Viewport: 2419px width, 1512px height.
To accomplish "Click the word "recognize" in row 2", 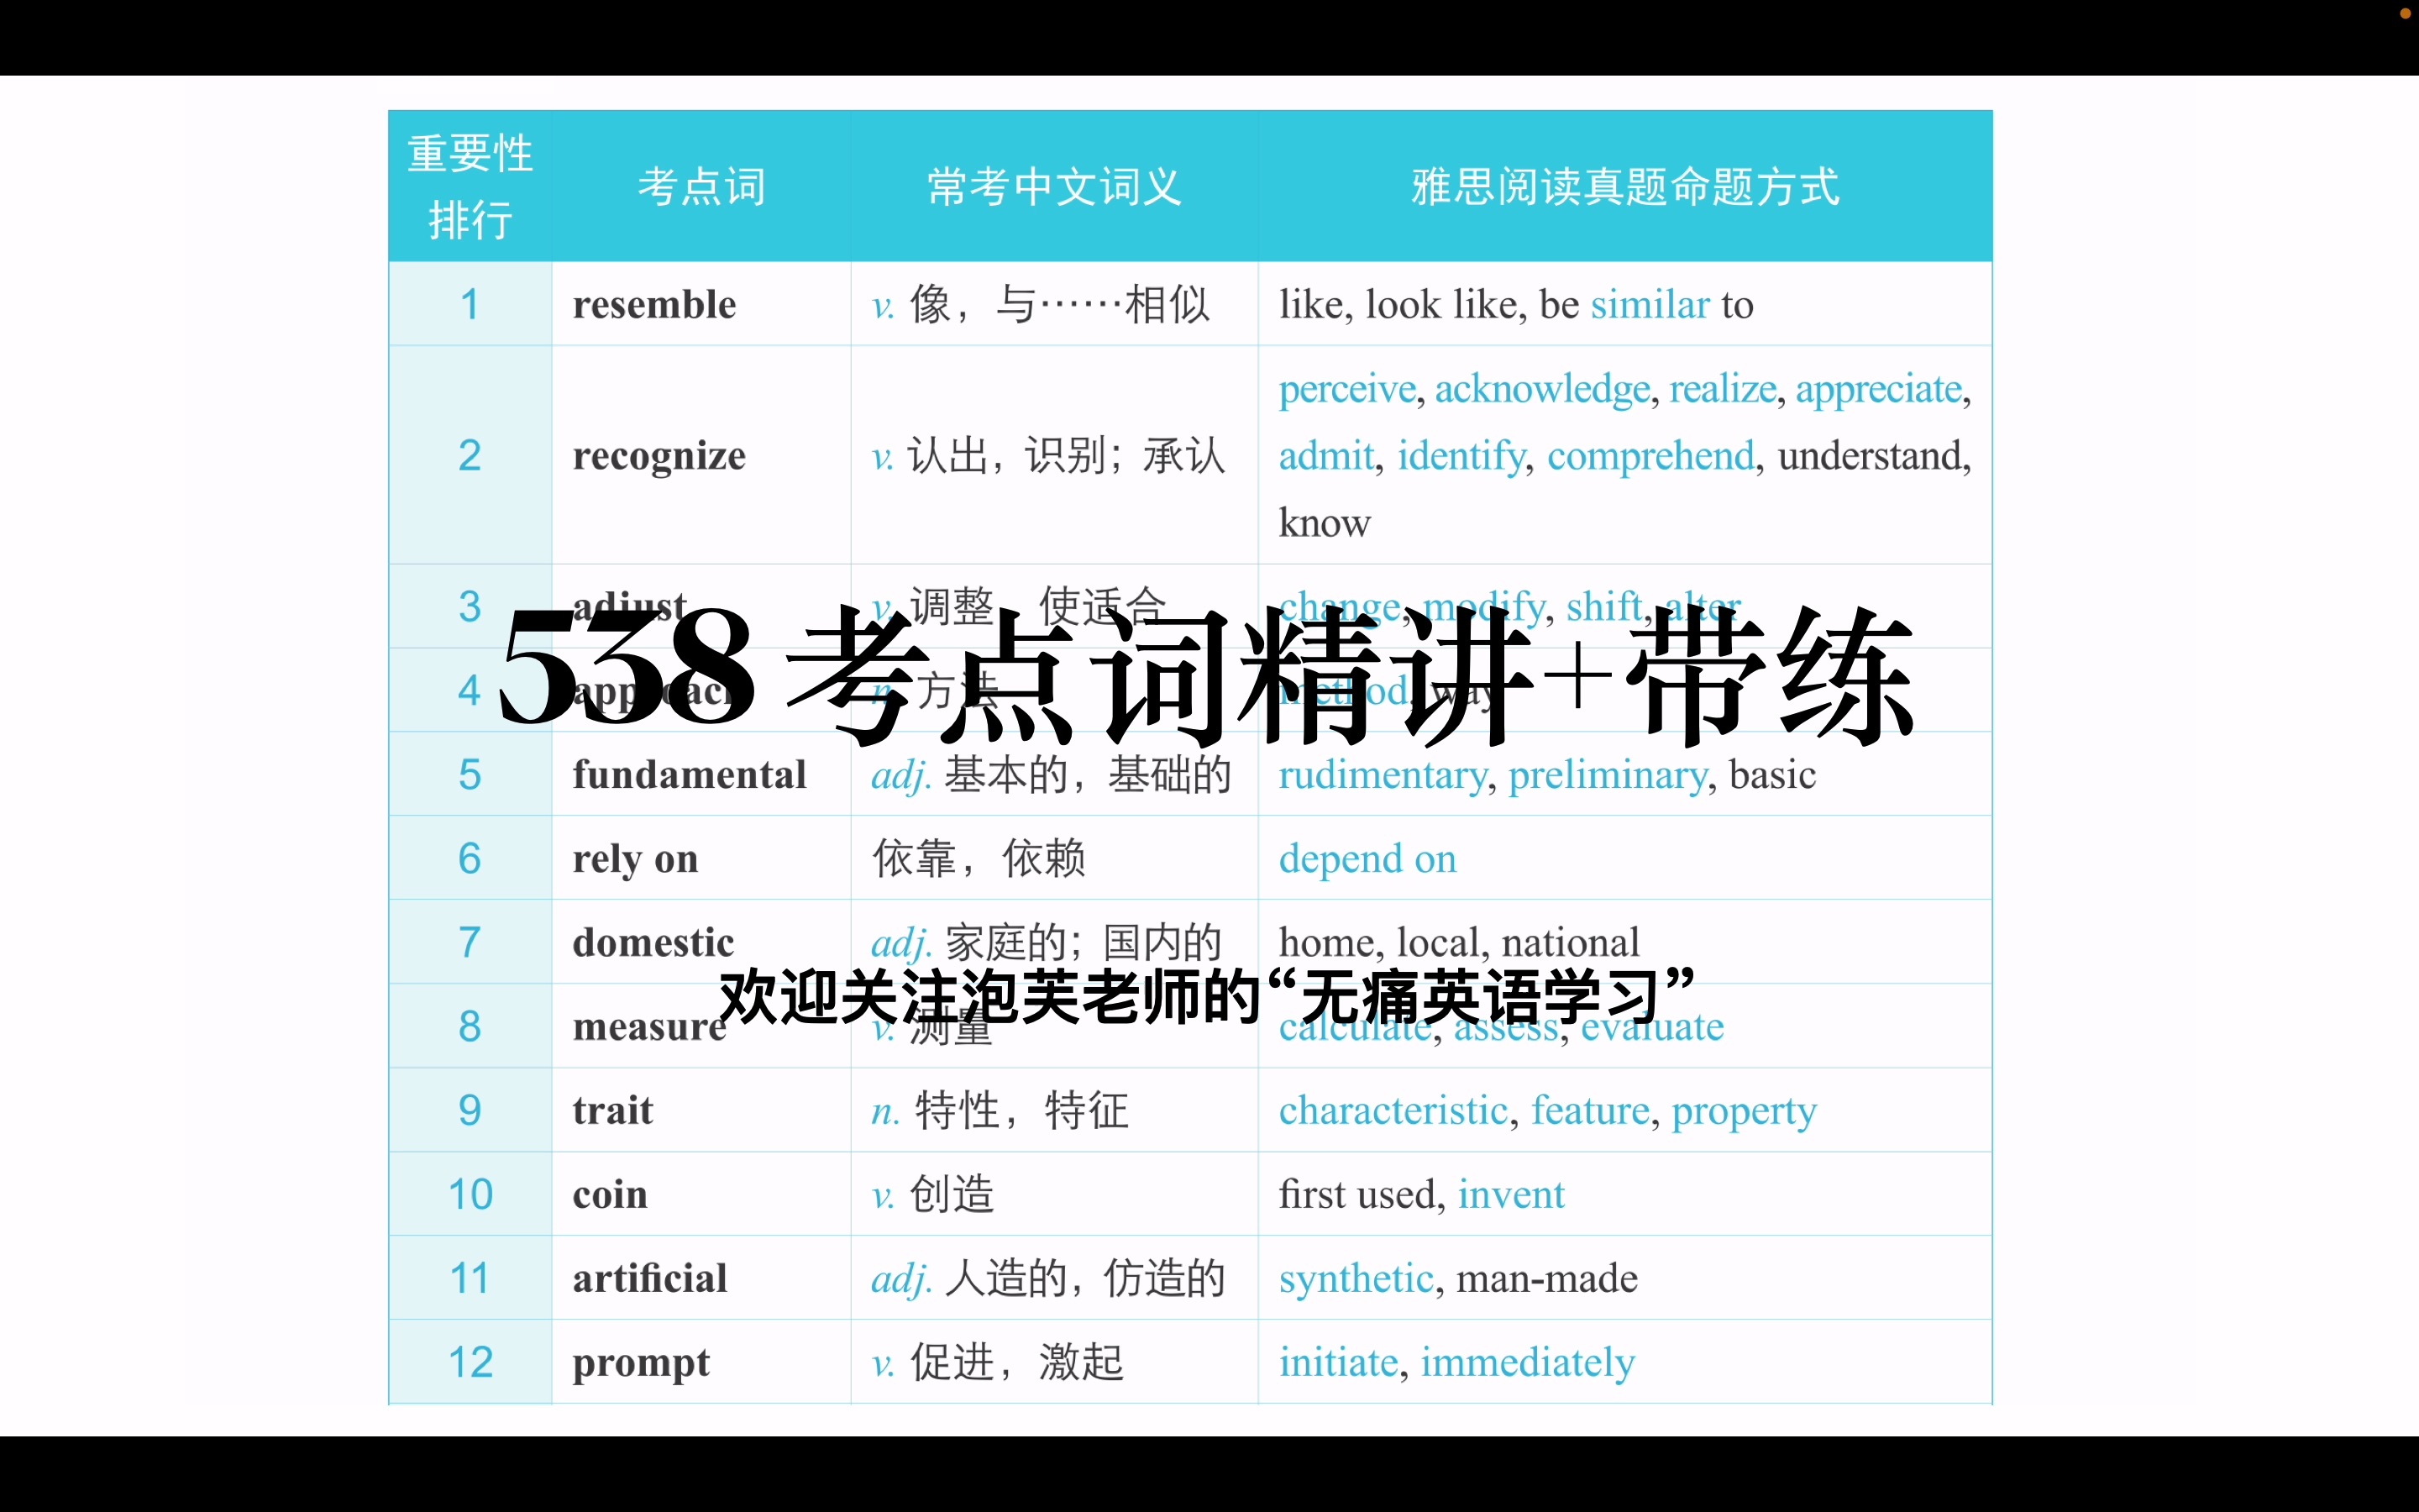I will coord(659,456).
